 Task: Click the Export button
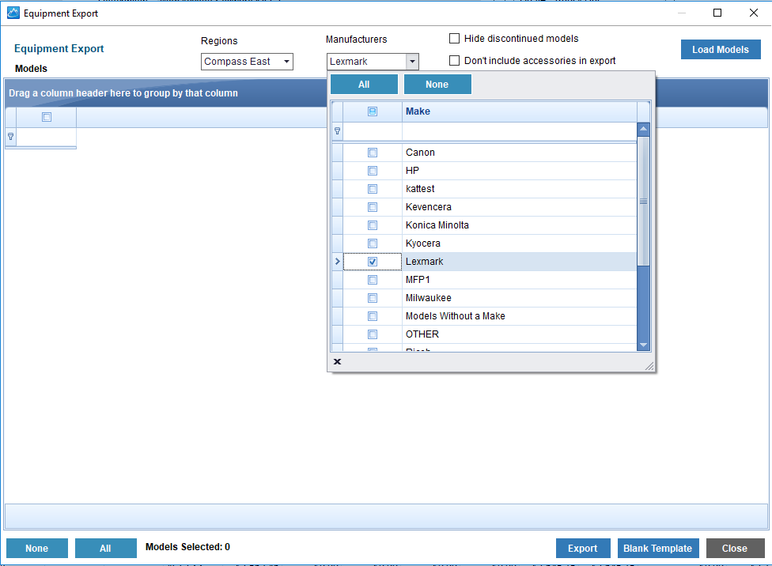coord(583,549)
